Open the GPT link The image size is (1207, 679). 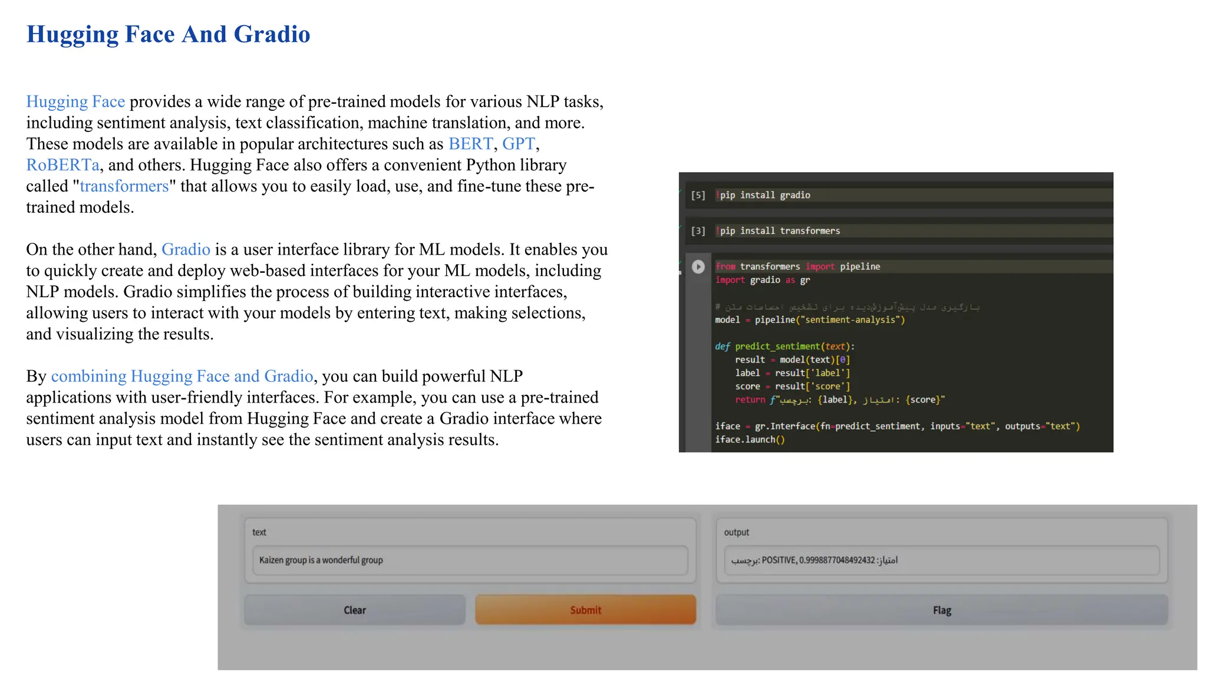pos(519,144)
